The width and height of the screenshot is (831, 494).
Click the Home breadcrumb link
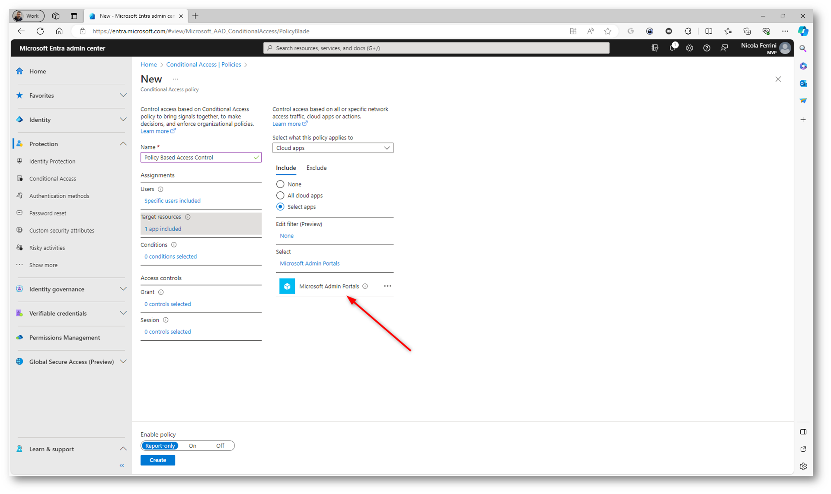[149, 65]
